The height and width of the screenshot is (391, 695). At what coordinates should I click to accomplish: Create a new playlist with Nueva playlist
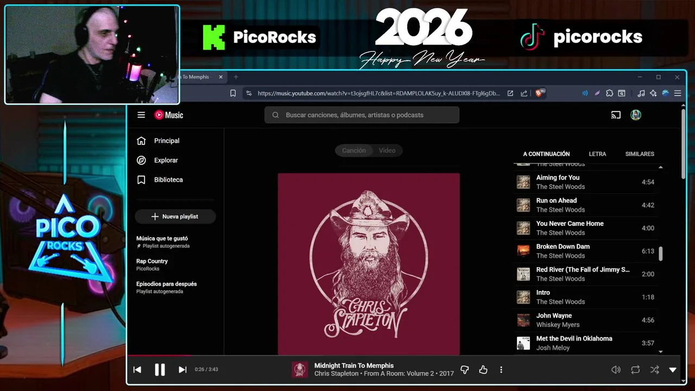175,217
